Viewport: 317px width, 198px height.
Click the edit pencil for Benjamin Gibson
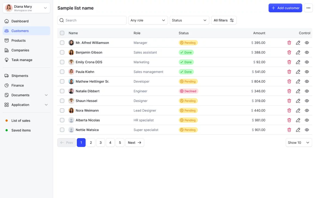pos(298,52)
